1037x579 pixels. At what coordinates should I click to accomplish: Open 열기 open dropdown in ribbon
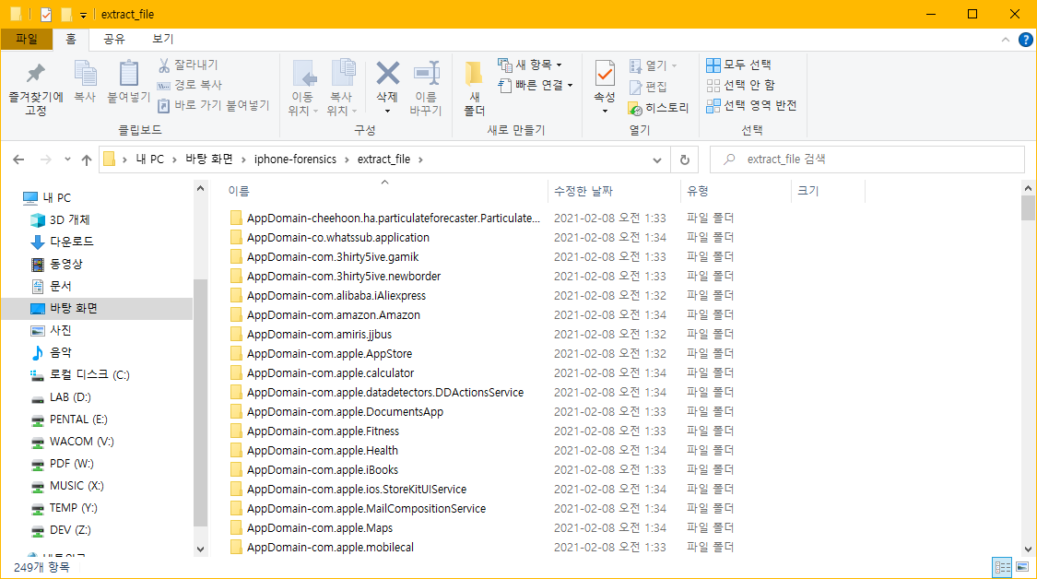[653, 65]
